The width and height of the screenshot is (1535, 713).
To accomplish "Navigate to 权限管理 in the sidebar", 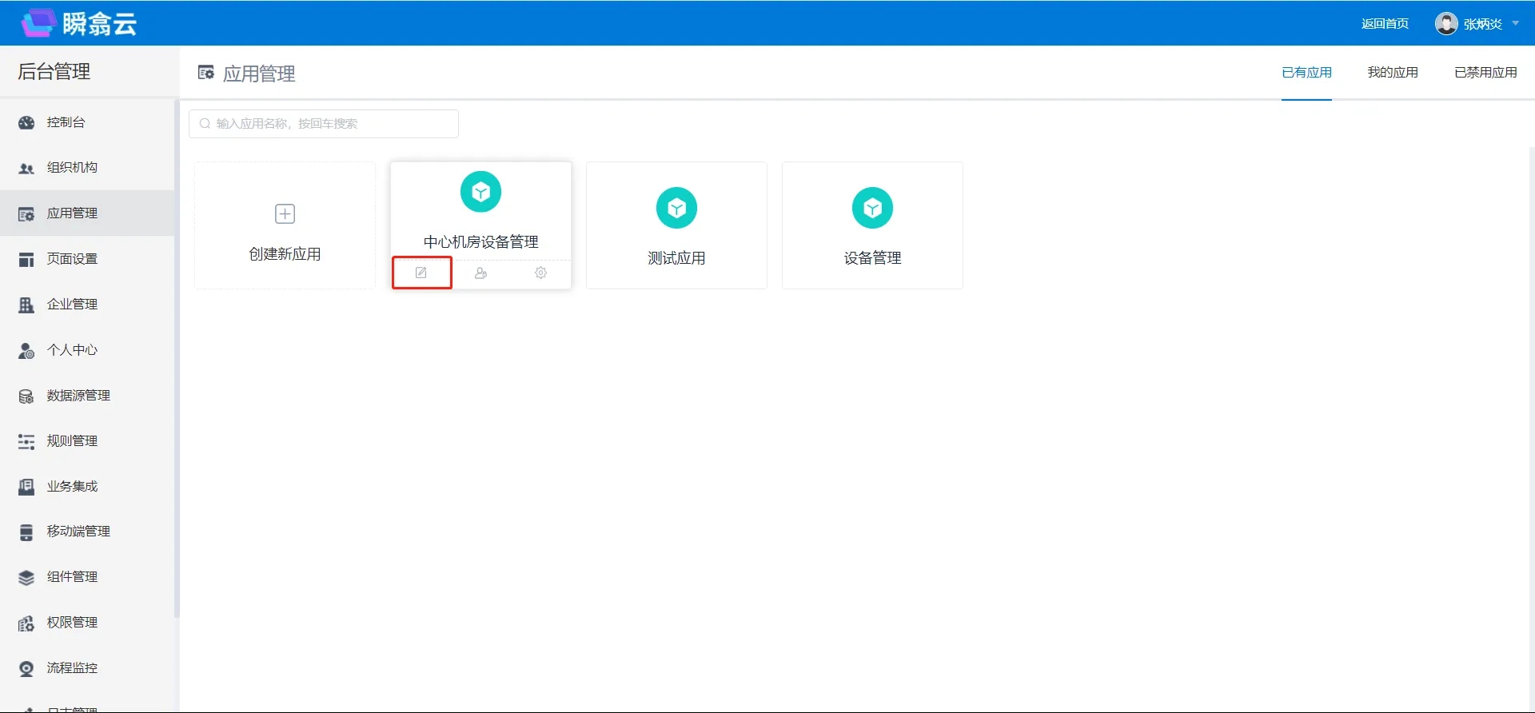I will click(72, 623).
